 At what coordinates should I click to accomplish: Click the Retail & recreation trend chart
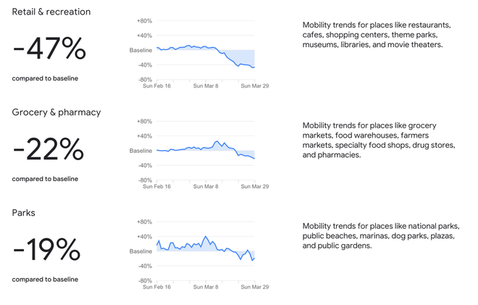coord(206,51)
